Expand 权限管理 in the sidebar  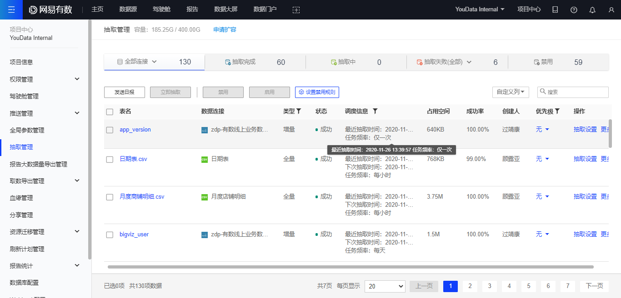point(77,79)
